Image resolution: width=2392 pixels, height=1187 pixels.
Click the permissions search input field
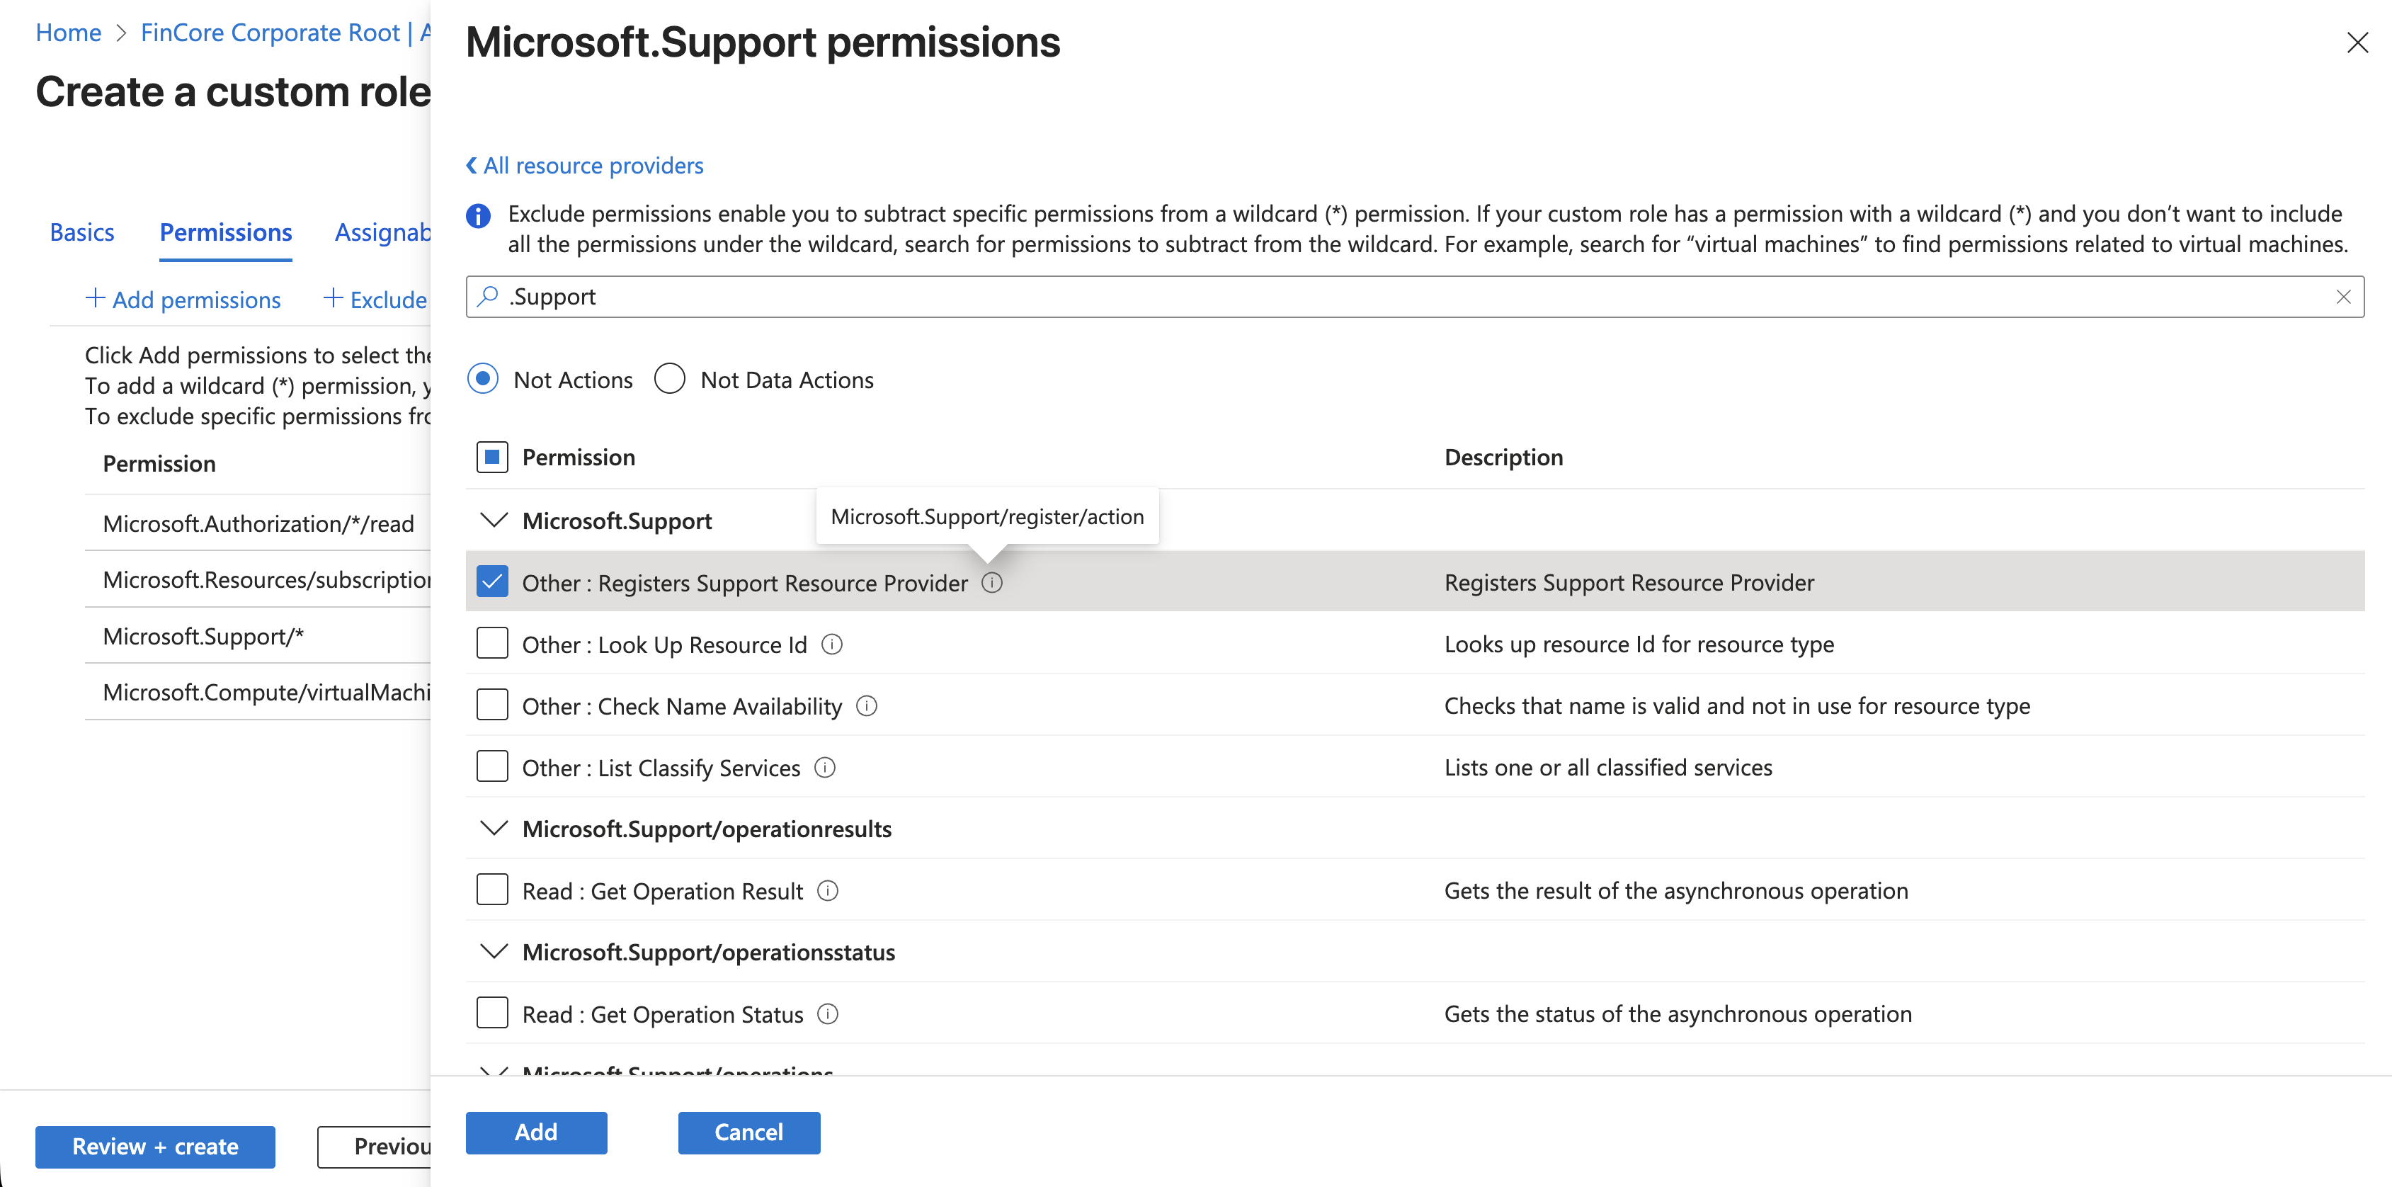coord(1393,297)
